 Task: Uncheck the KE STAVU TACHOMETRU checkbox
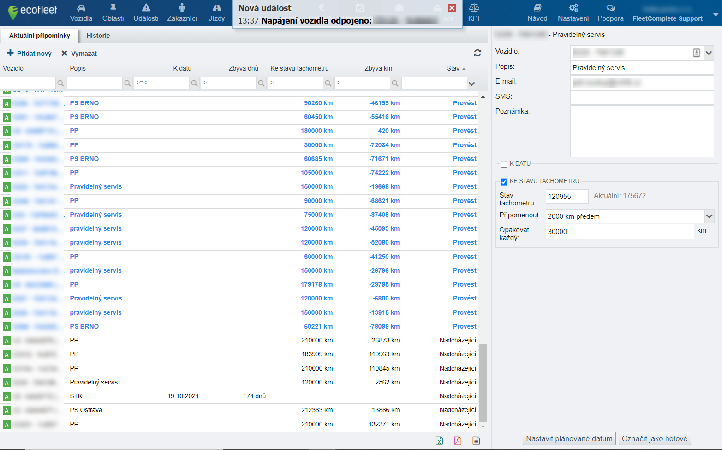[504, 182]
